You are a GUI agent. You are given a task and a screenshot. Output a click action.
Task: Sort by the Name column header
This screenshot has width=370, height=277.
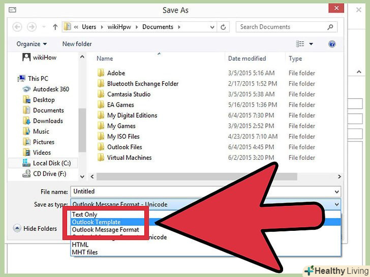coord(105,58)
